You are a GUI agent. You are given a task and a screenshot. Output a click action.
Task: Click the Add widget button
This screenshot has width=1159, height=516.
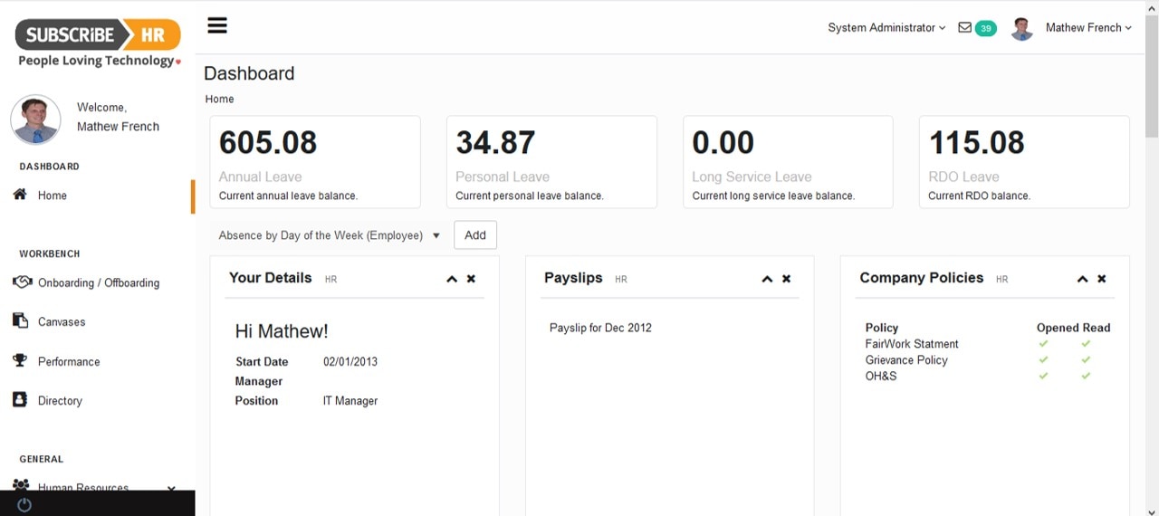475,235
